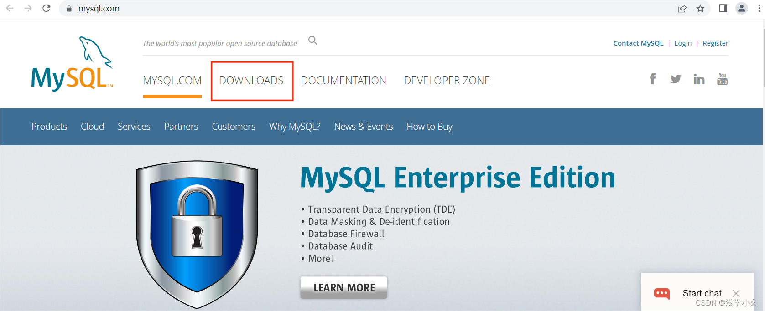Open the Chrome three-dot menu
Screen dimensions: 765x311
coord(760,8)
